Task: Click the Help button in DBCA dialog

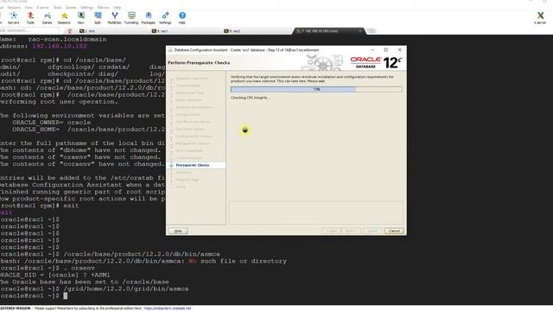Action: click(178, 231)
